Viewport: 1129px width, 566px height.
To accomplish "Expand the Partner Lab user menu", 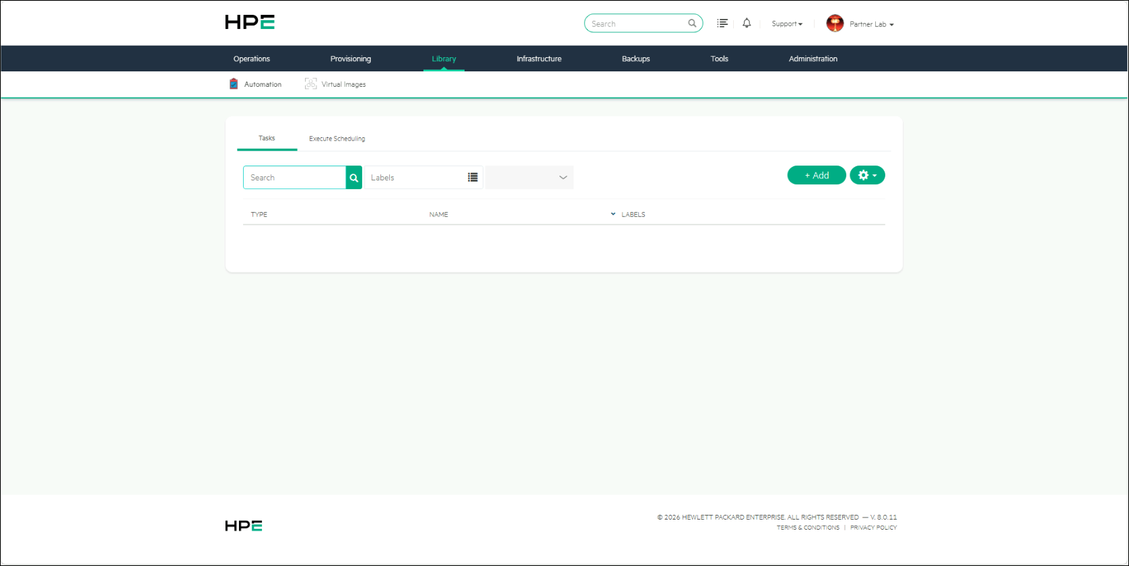I will tap(872, 24).
